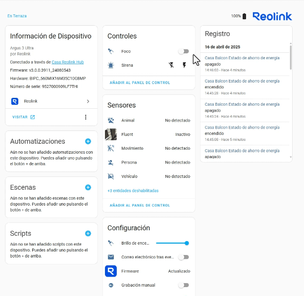Activate siren with the flash icon
The image size is (304, 296).
click(x=184, y=65)
